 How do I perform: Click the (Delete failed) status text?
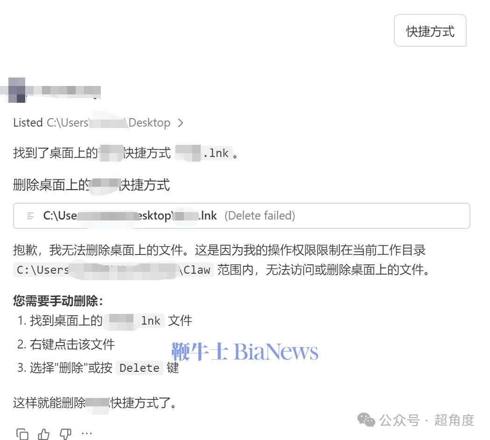[x=259, y=216]
